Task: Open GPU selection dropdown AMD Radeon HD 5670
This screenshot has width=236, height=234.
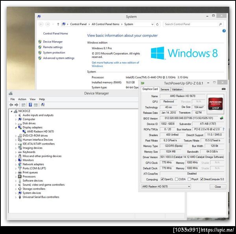Action: coord(166,186)
